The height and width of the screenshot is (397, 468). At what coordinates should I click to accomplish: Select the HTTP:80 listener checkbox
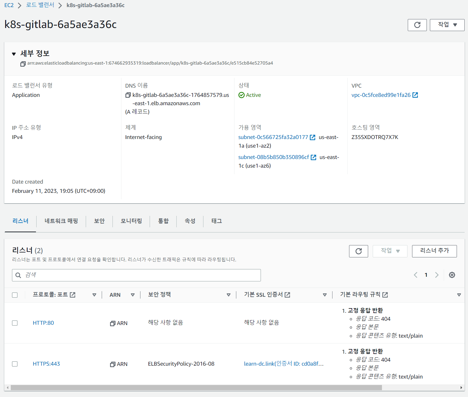click(15, 323)
